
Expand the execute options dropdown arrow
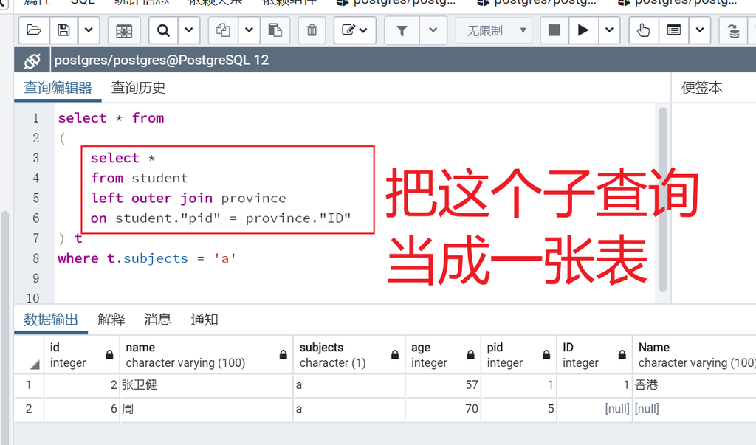point(609,30)
